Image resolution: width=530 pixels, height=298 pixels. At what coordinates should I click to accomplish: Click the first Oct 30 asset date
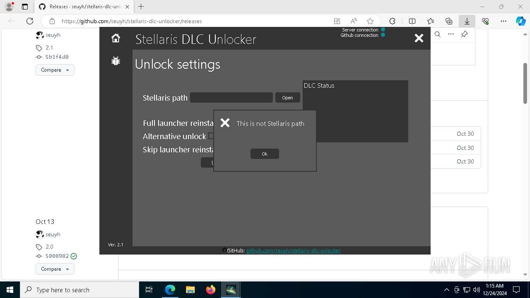coord(465,134)
